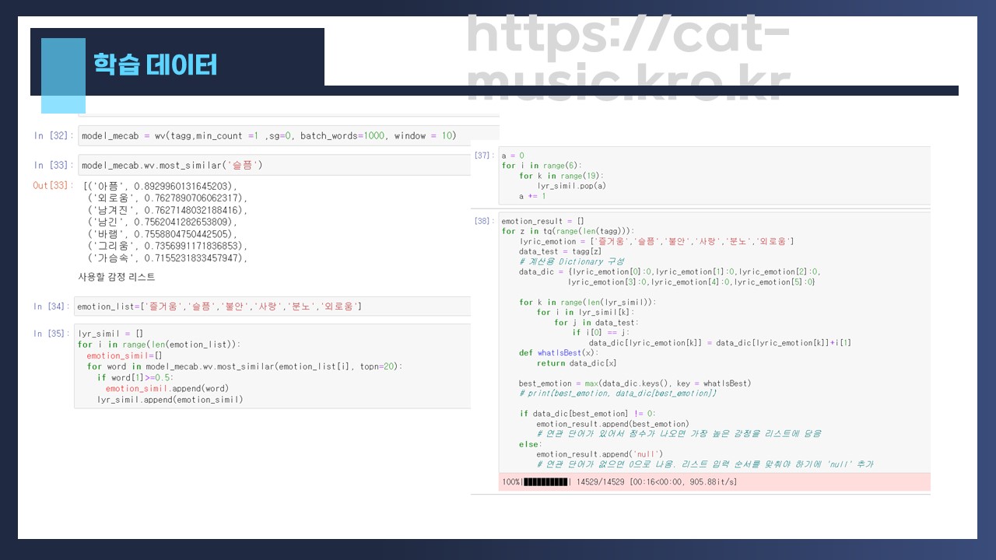Image resolution: width=996 pixels, height=560 pixels.
Task: Click the Out[33] output prompt
Action: click(52, 186)
